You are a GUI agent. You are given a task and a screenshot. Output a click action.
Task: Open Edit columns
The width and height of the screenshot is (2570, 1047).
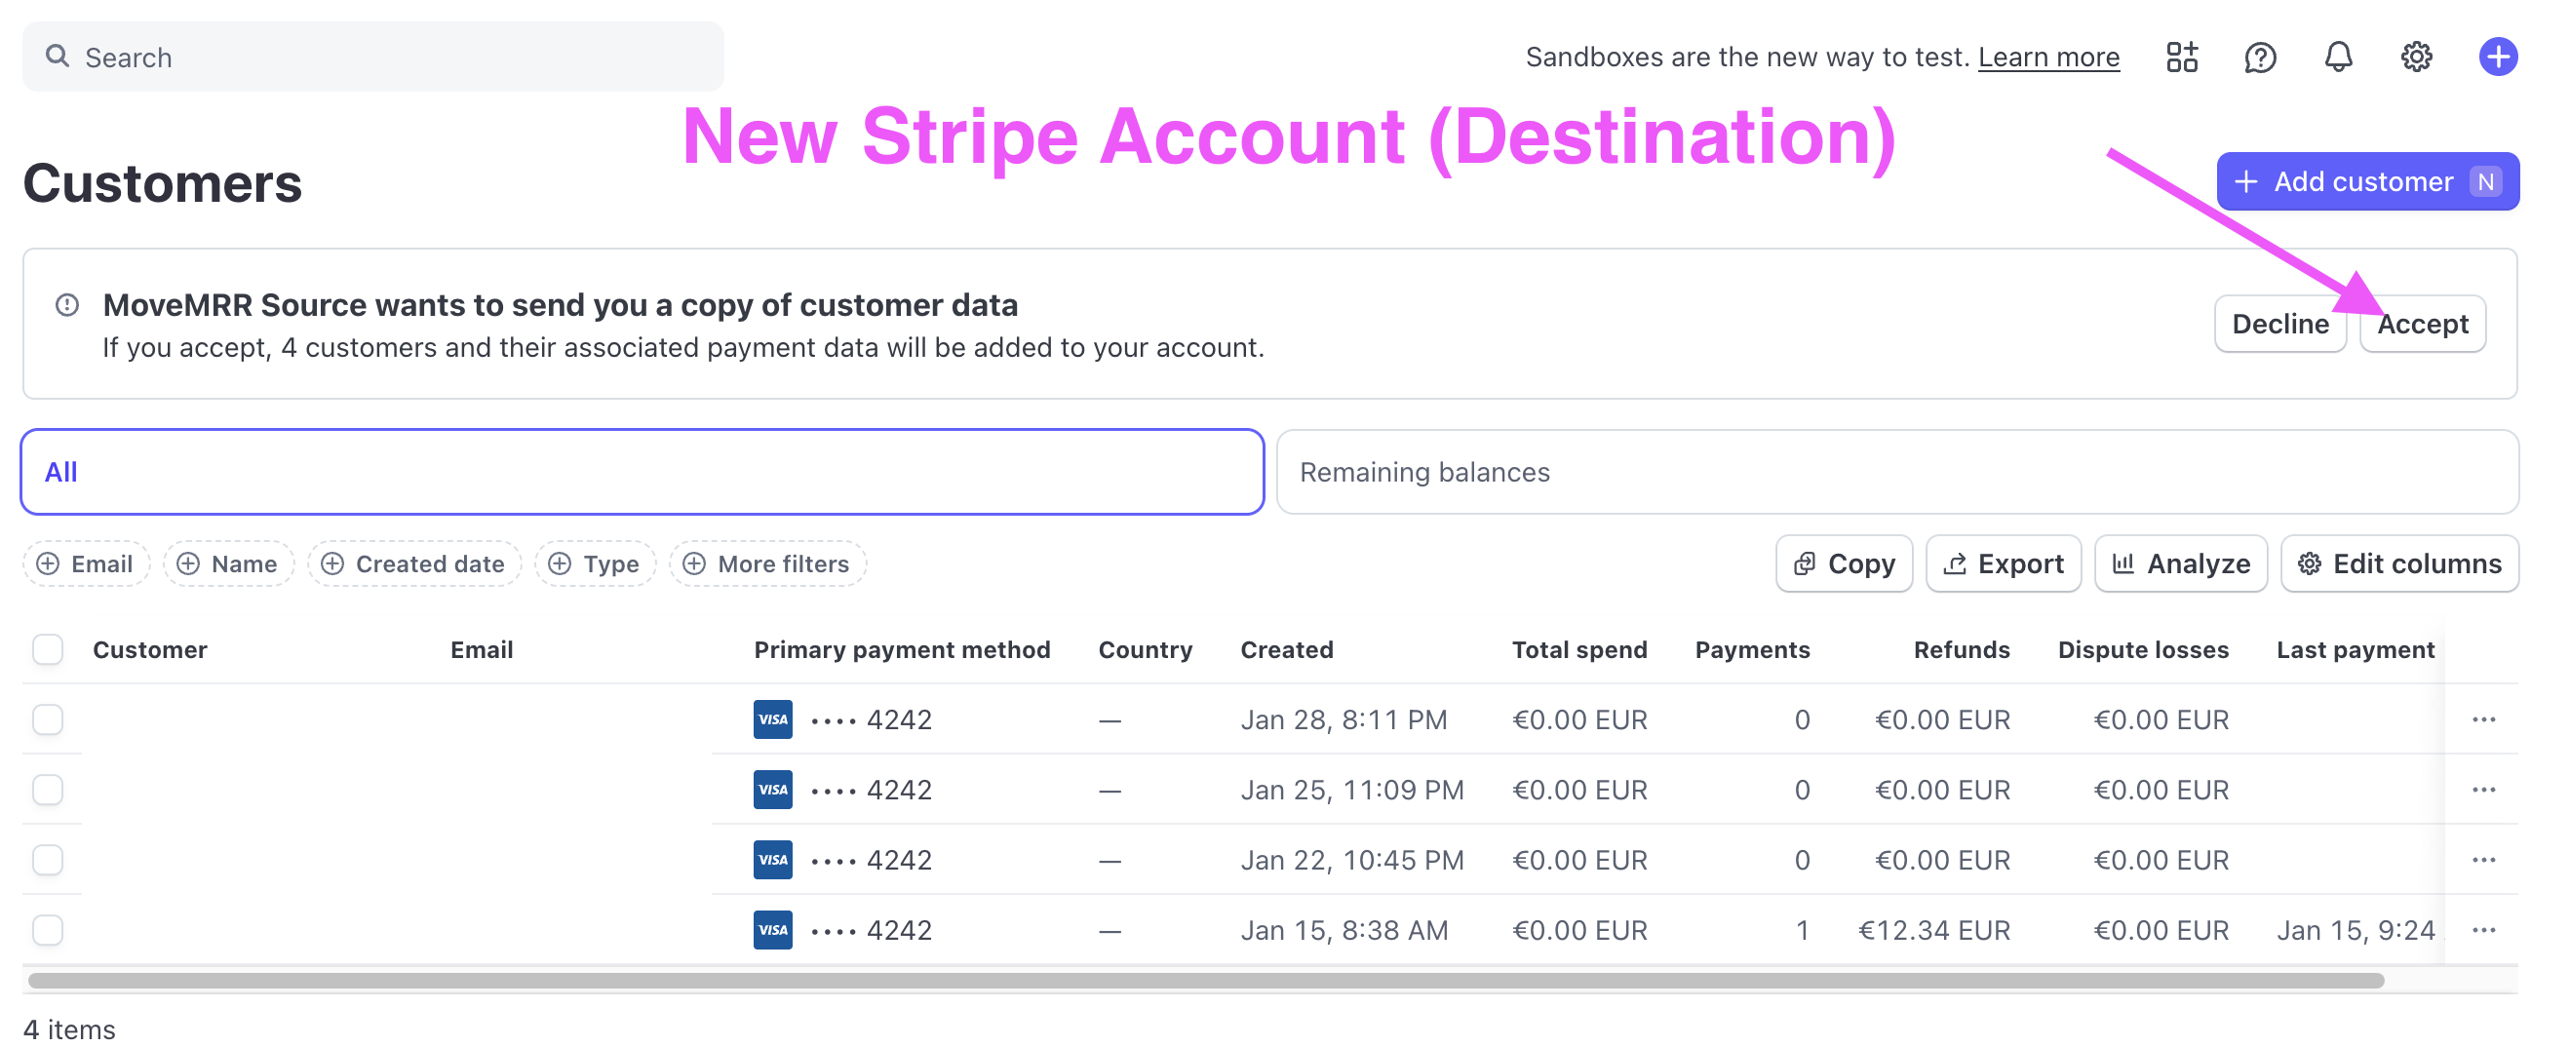tap(2399, 563)
